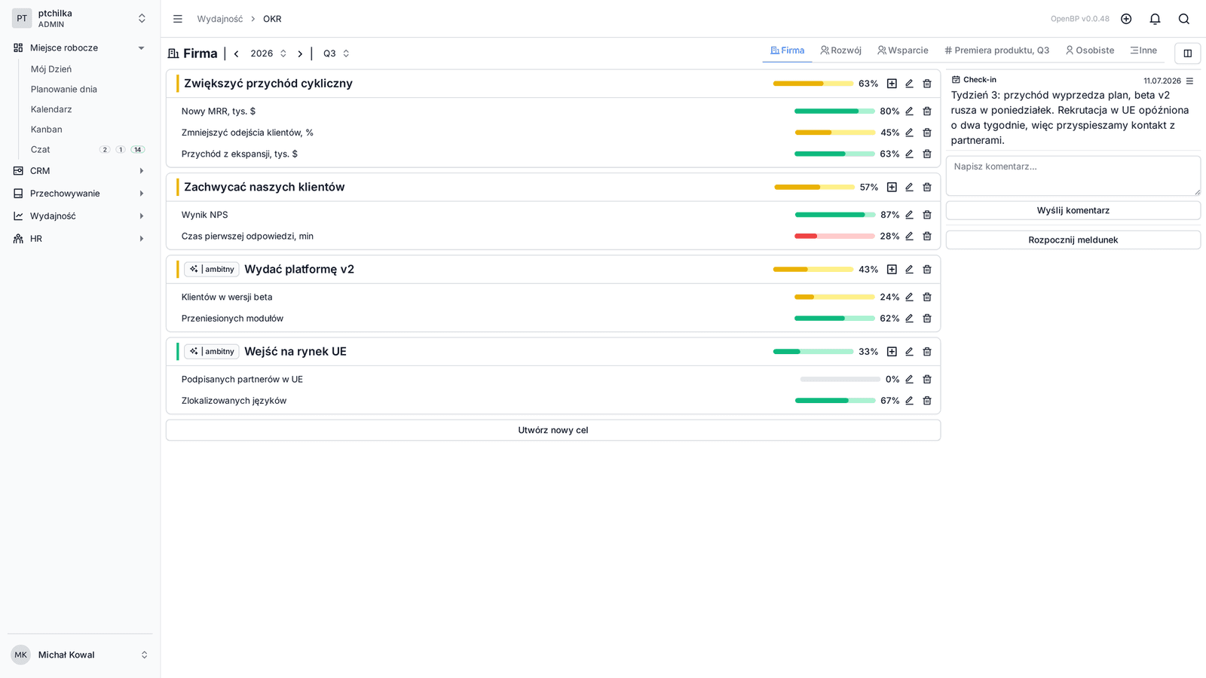1206x678 pixels.
Task: Open the Check-in options menu icon
Action: pos(1189,81)
